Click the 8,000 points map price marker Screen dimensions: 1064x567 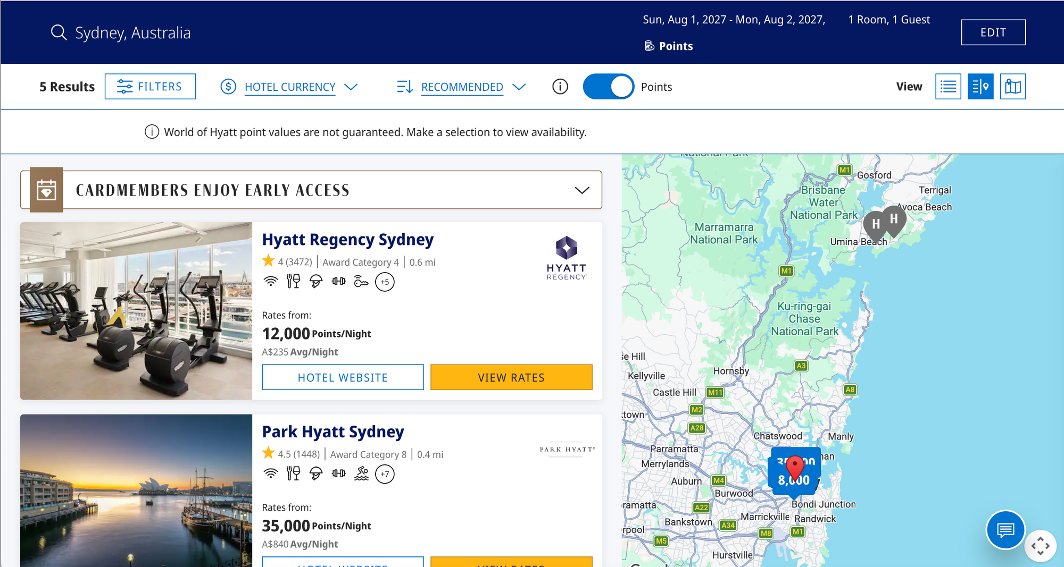click(794, 480)
